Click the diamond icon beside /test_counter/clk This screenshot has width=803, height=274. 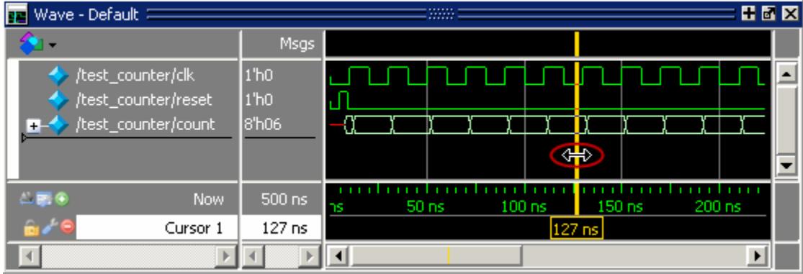point(58,76)
